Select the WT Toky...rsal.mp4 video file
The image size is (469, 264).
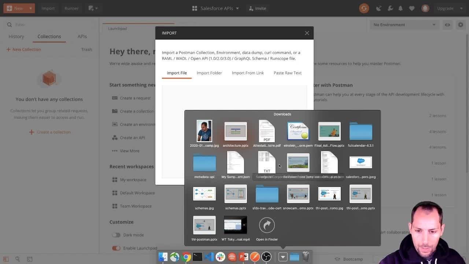point(236,228)
